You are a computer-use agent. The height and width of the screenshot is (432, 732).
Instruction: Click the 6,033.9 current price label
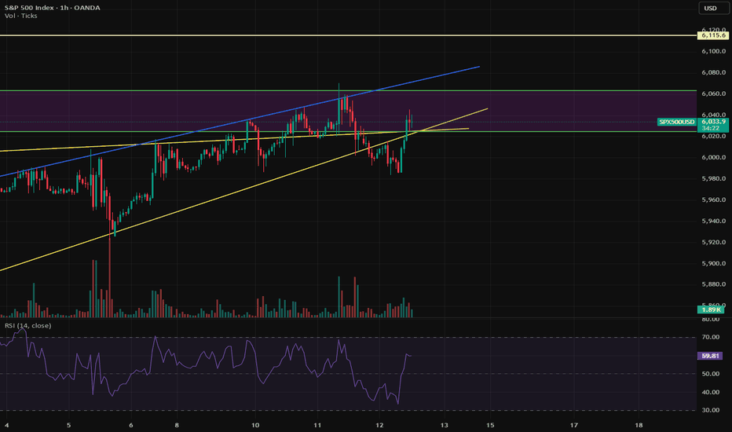(x=713, y=122)
